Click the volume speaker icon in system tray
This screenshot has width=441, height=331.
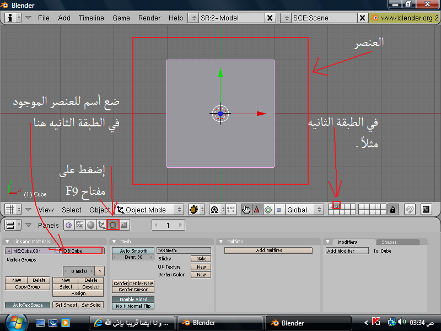coord(402,322)
